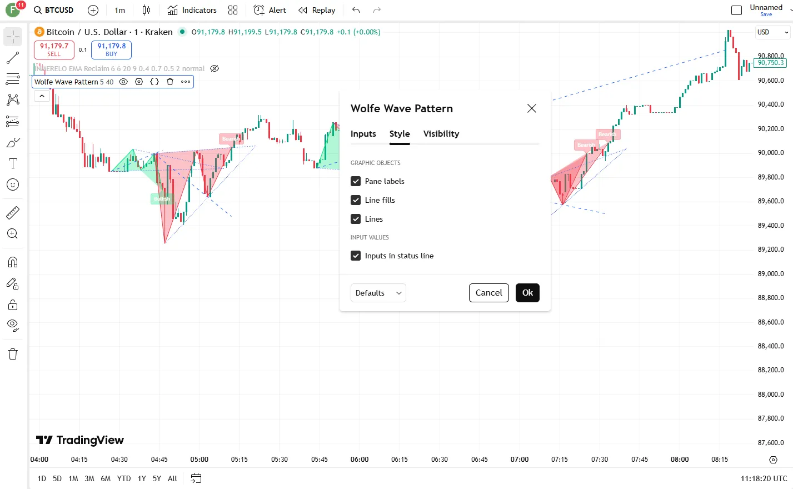Uncheck the Line fills checkbox
Image resolution: width=793 pixels, height=489 pixels.
pos(356,200)
